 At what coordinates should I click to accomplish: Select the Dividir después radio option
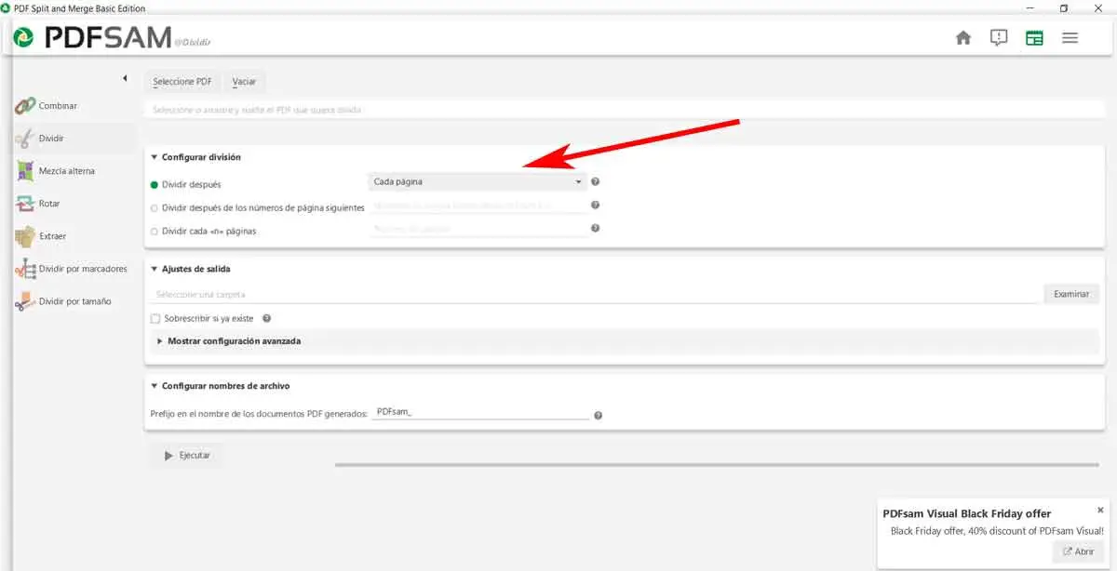coord(155,184)
